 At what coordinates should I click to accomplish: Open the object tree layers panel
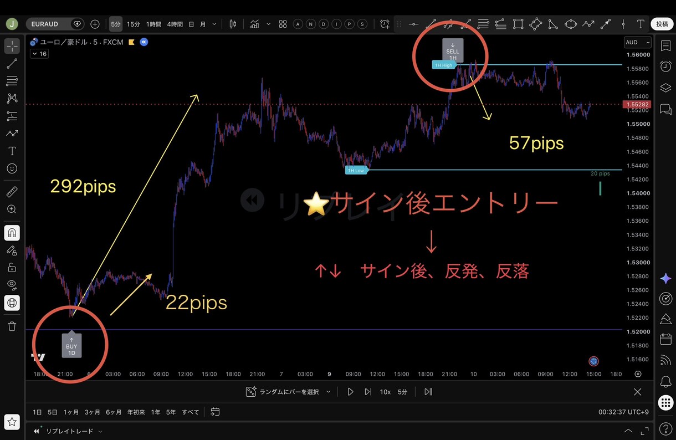click(665, 88)
